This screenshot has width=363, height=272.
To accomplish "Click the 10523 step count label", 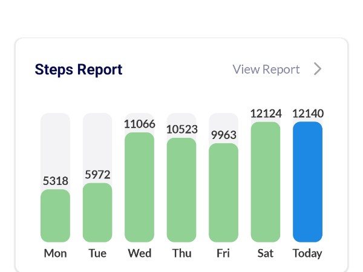I will (181, 129).
